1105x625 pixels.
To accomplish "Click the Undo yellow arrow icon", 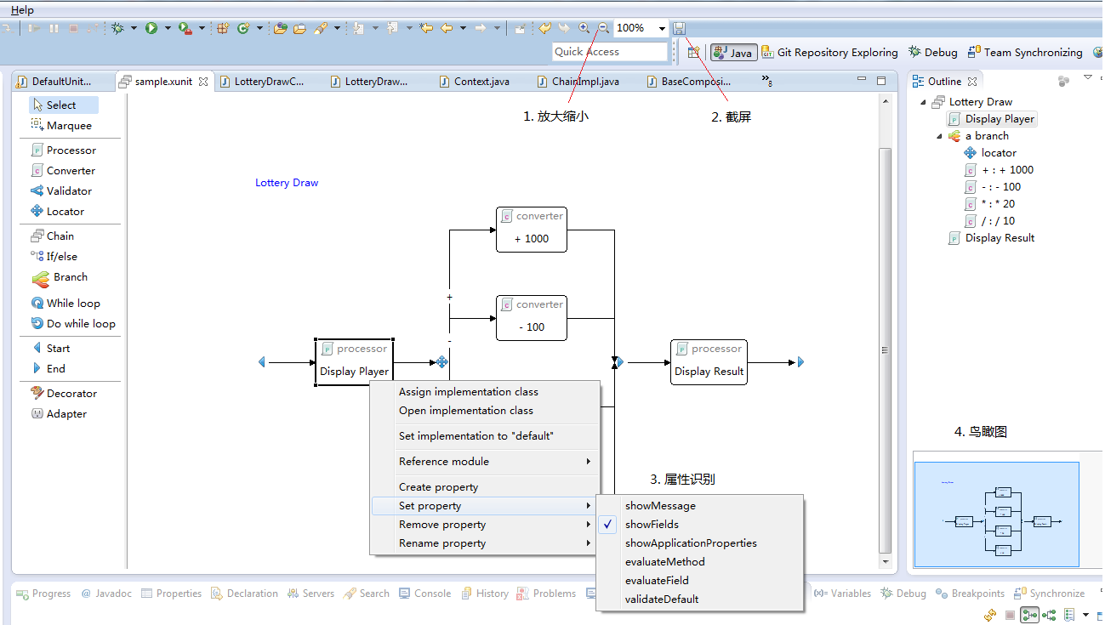I will point(544,28).
